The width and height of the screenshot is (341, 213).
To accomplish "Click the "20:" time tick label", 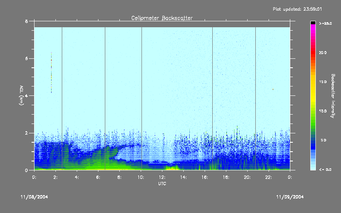I will point(247,177).
